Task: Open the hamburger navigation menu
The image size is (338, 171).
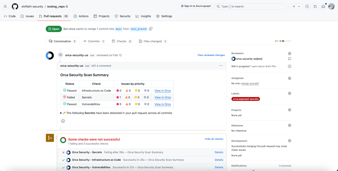Action: pos(5,6)
